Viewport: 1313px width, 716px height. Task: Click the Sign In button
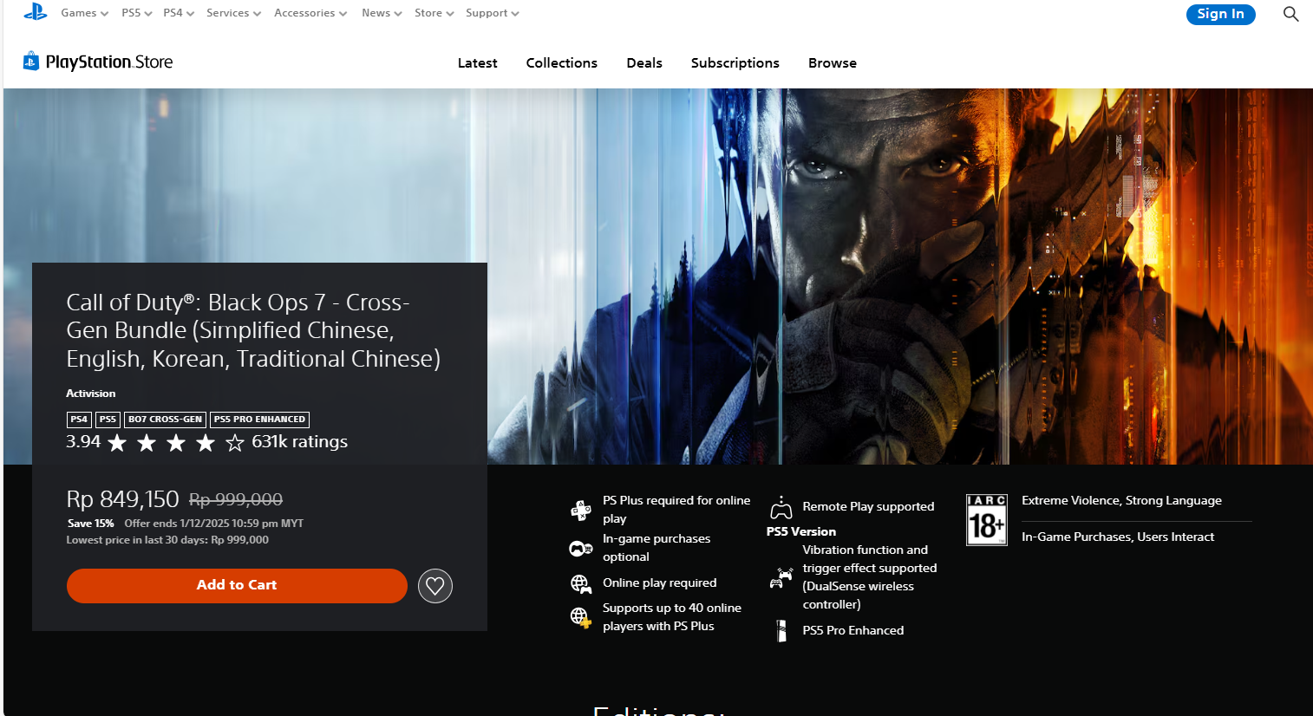tap(1219, 14)
